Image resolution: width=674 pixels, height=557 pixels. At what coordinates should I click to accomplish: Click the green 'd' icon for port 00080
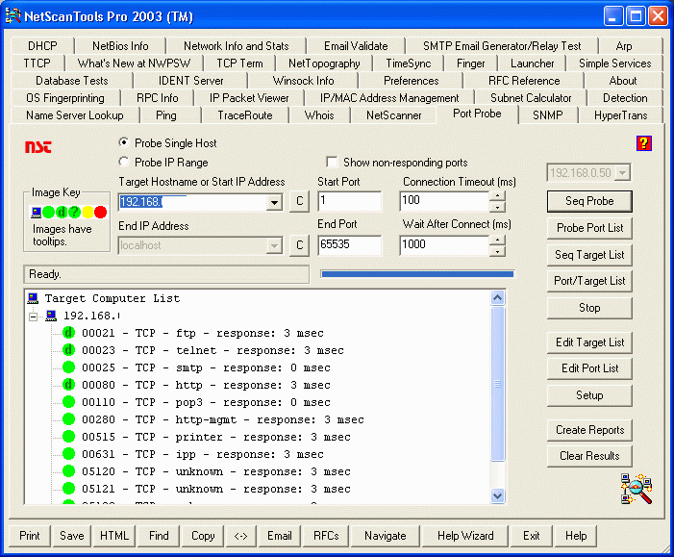coord(69,384)
